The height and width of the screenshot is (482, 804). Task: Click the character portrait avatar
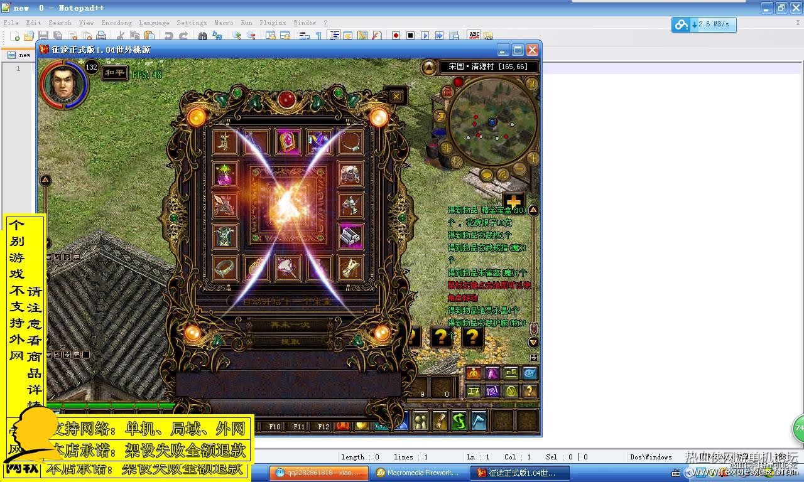tap(63, 86)
